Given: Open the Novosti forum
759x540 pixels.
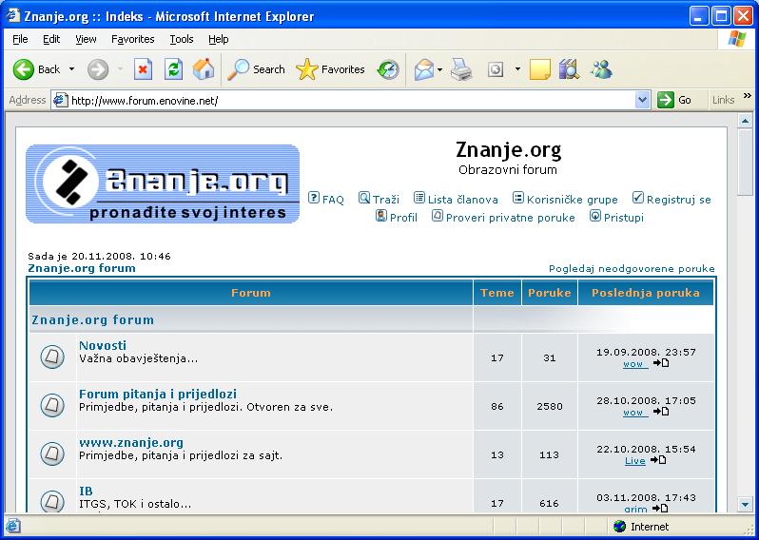Looking at the screenshot, I should pos(103,345).
